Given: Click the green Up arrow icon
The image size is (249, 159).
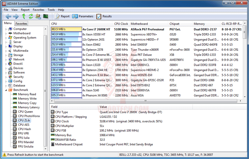Looking at the screenshot, I should click(24, 16).
